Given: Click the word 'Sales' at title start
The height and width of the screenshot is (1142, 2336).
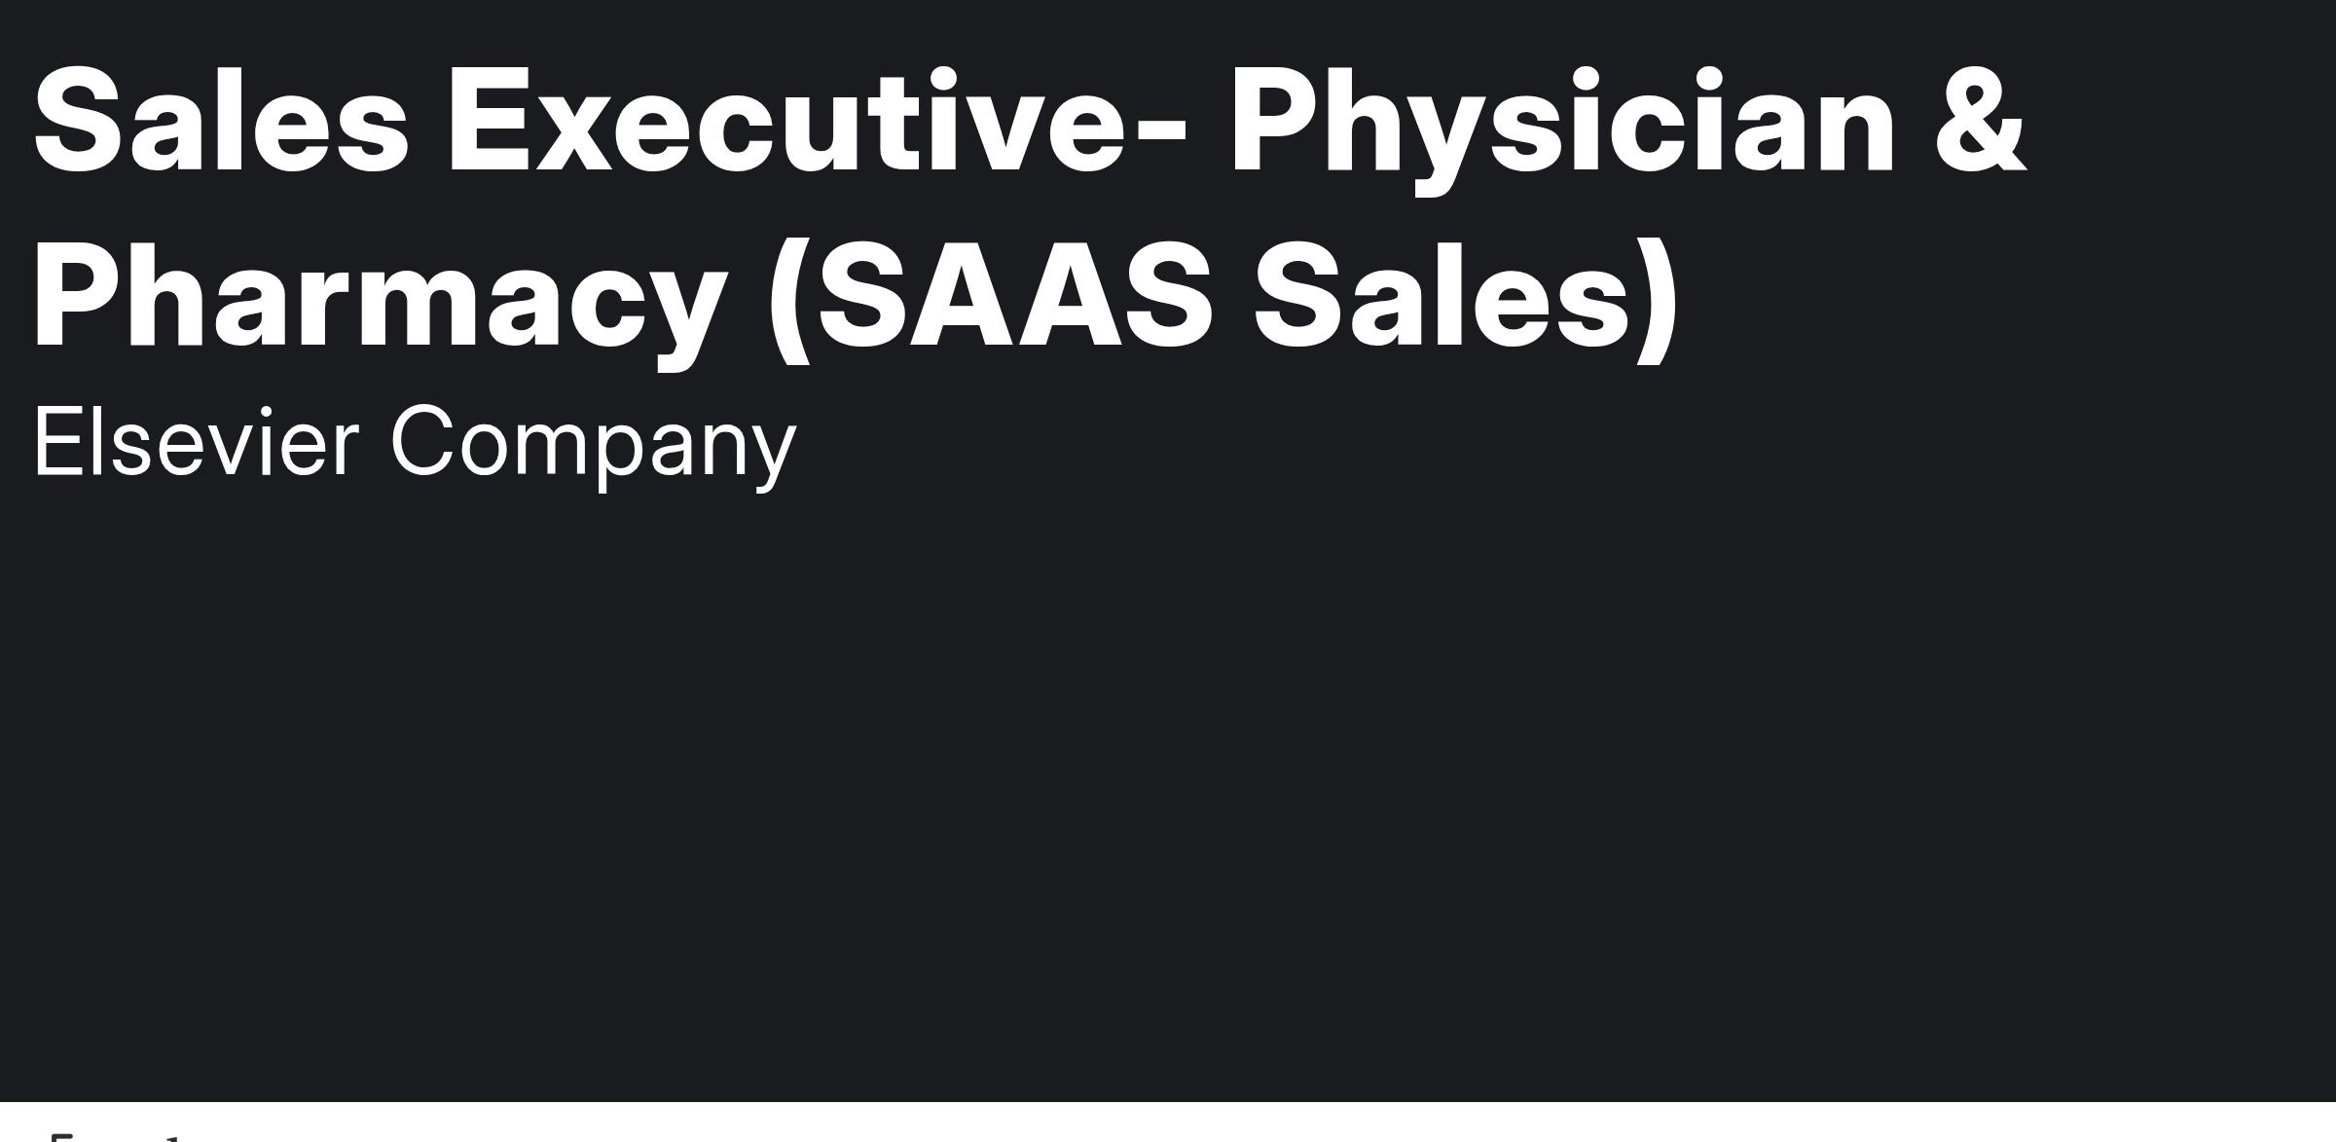Looking at the screenshot, I should pyautogui.click(x=222, y=121).
